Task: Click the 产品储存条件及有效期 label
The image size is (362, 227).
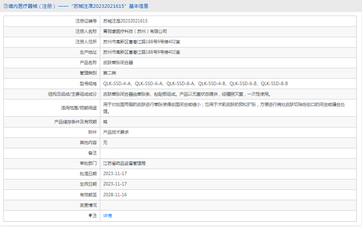Action: pos(76,122)
